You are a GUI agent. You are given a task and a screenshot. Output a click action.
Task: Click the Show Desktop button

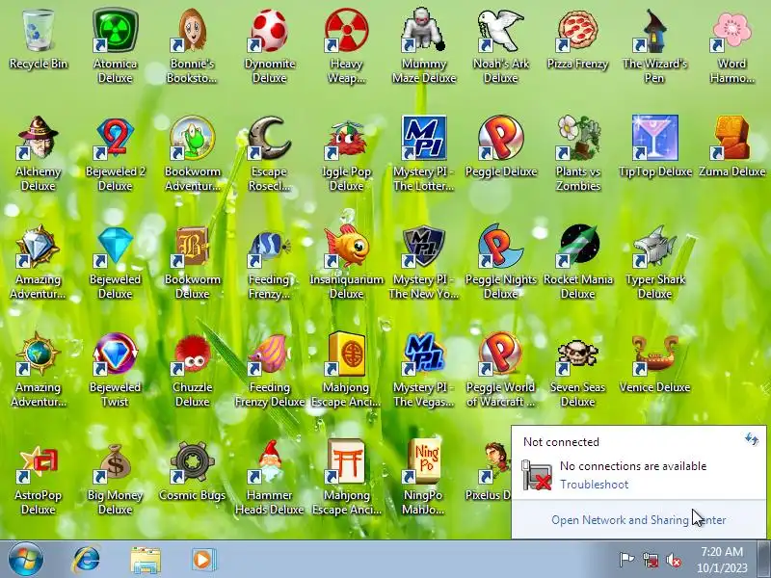coord(764,559)
